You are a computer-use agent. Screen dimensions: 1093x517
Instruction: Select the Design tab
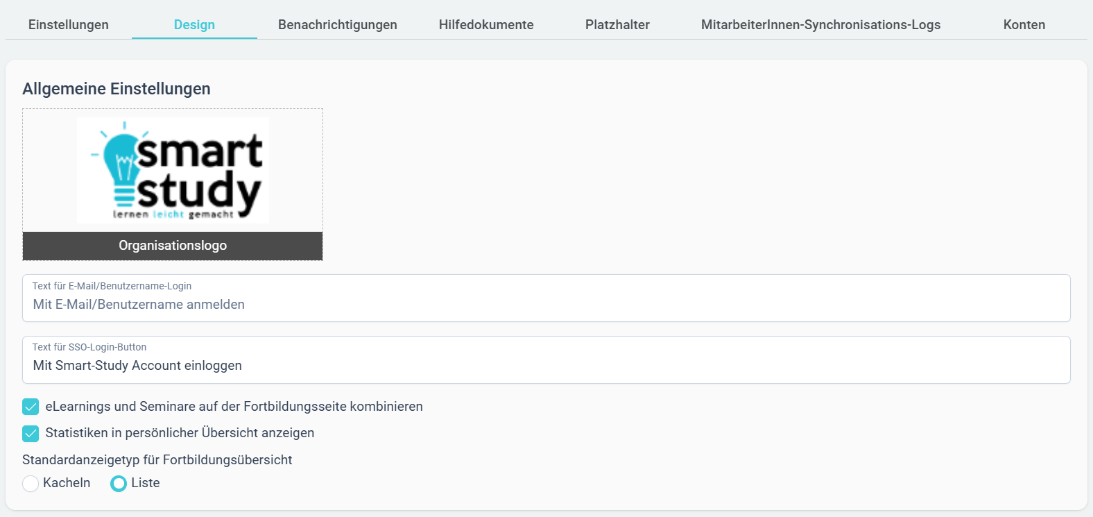click(194, 25)
